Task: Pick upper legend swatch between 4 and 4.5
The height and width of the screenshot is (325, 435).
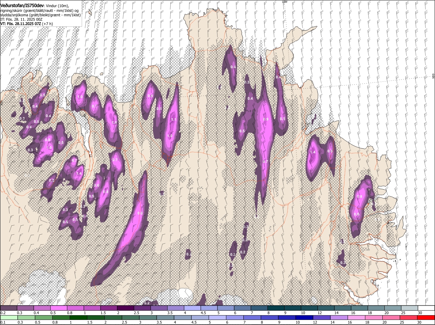Action: tap(192, 308)
